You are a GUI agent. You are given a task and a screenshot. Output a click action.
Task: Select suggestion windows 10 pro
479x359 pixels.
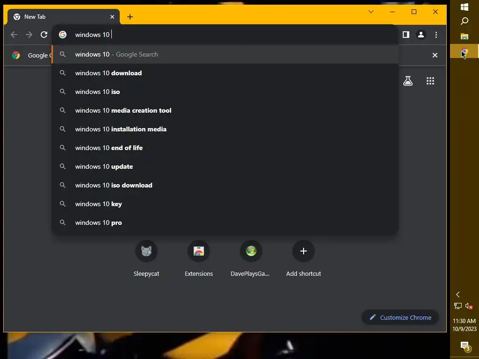(x=225, y=223)
